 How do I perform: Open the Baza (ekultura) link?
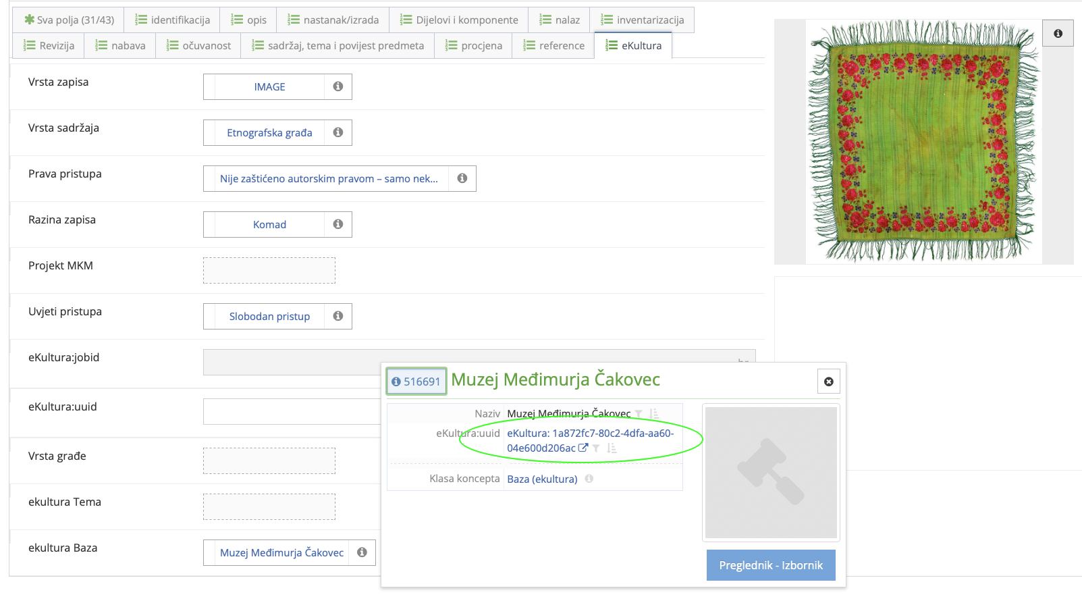coord(542,479)
